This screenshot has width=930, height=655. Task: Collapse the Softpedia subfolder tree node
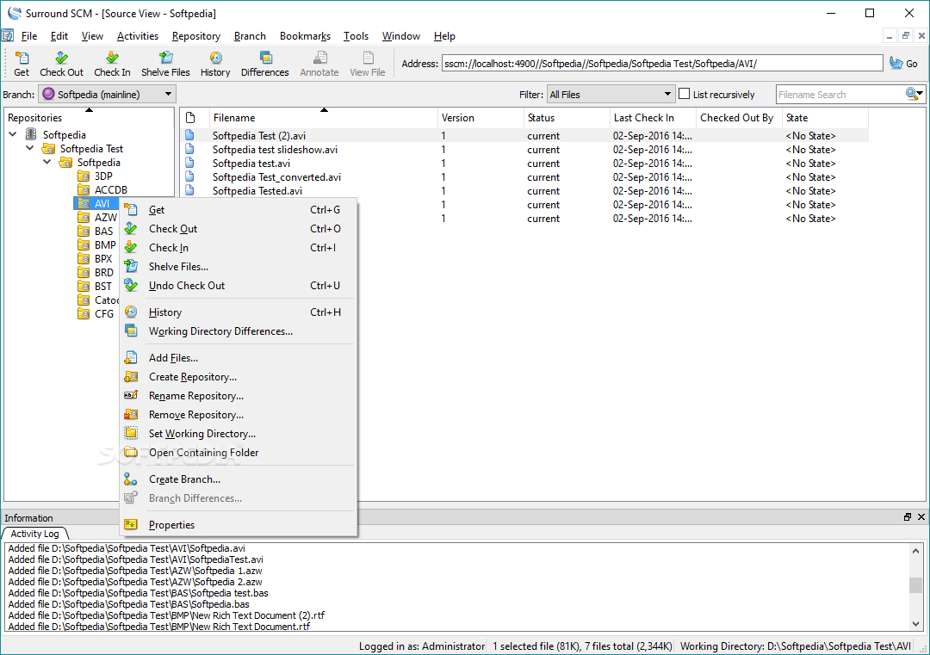pyautogui.click(x=46, y=162)
